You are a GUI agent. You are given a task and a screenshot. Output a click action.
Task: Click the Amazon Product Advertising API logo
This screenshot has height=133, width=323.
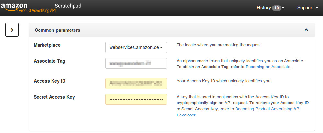(x=28, y=8)
